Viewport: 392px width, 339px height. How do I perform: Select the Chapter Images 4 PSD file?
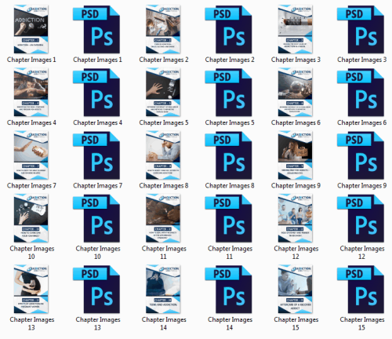pos(96,93)
